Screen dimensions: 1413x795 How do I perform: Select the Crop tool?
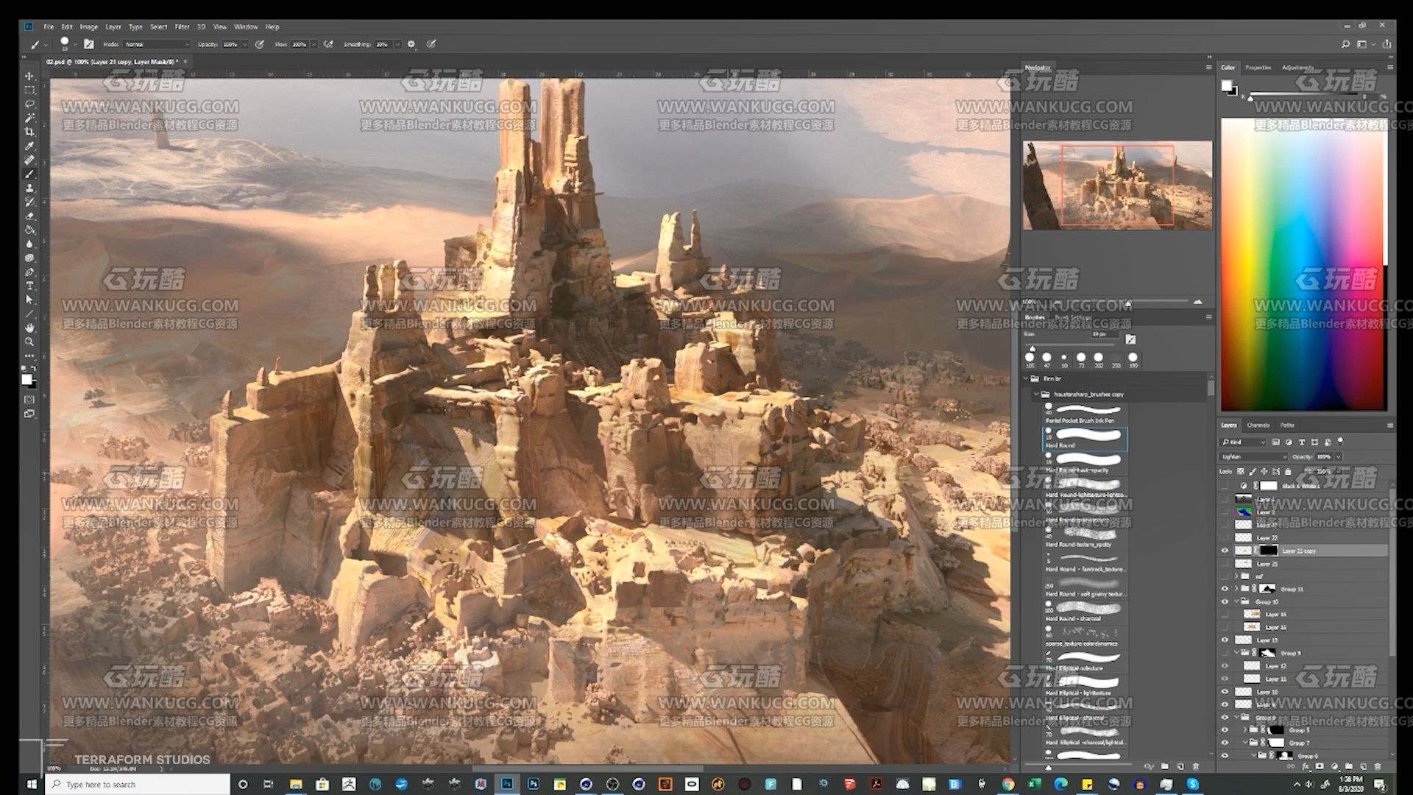click(29, 132)
